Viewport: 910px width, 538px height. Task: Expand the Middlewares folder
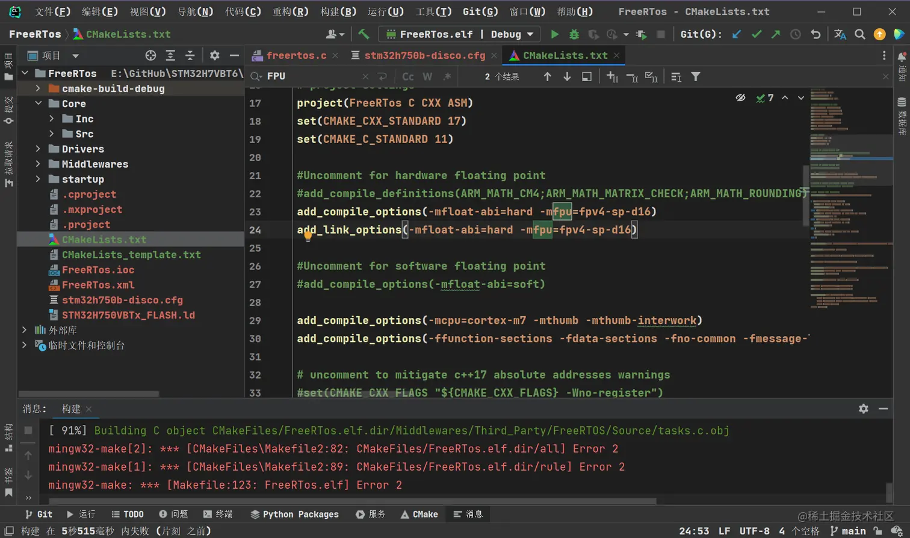[x=38, y=164]
